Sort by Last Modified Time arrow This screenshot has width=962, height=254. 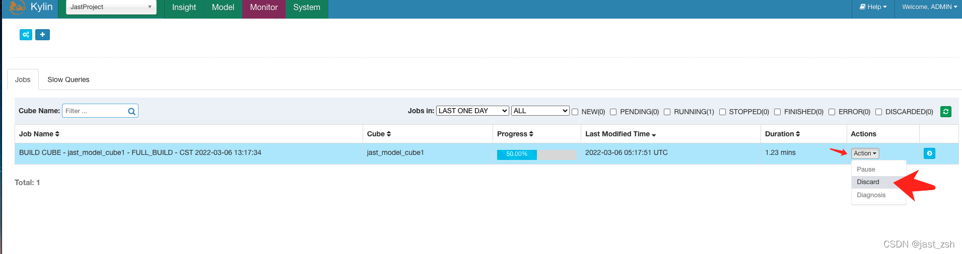point(654,134)
